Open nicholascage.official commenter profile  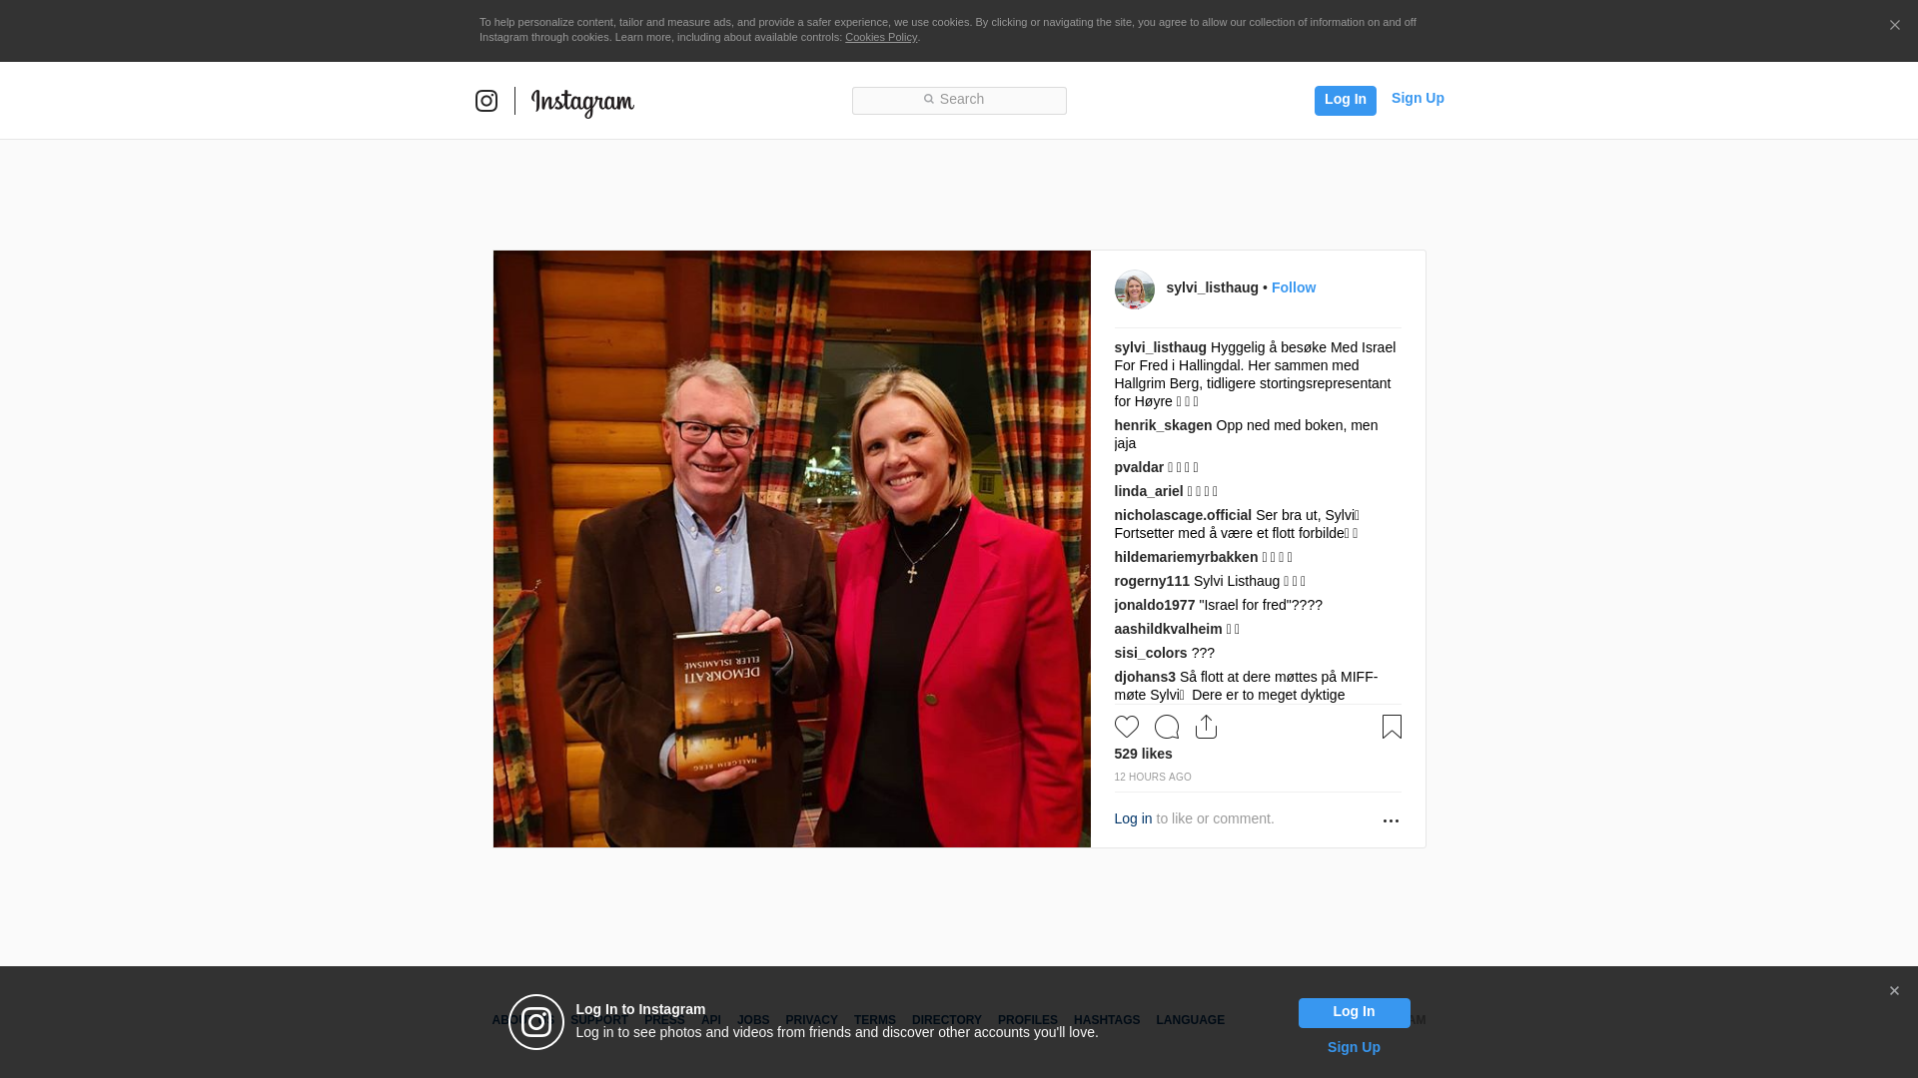1183,515
